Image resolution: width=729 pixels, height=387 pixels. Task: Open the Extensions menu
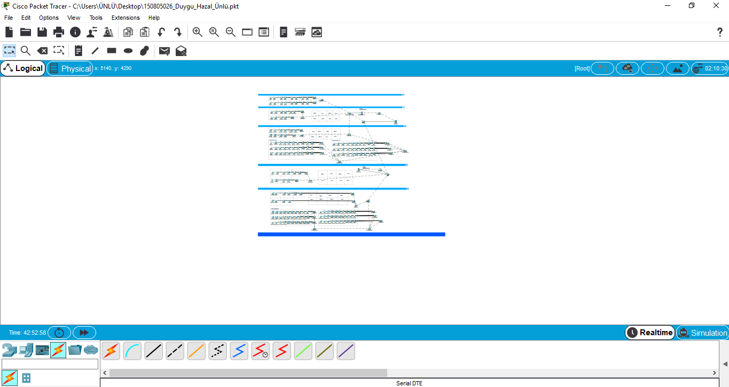coord(126,18)
